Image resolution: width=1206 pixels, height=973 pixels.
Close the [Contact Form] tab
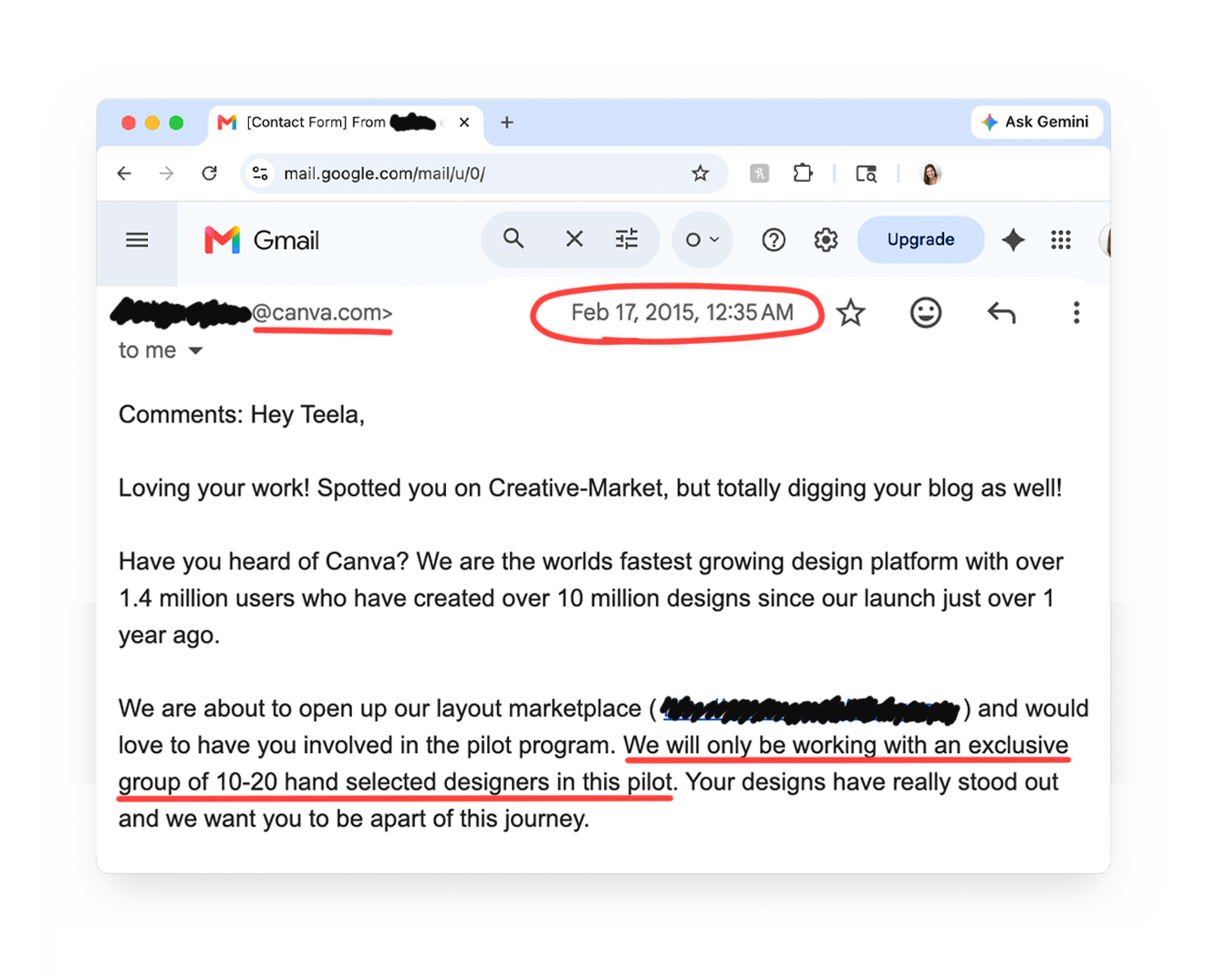click(x=464, y=122)
